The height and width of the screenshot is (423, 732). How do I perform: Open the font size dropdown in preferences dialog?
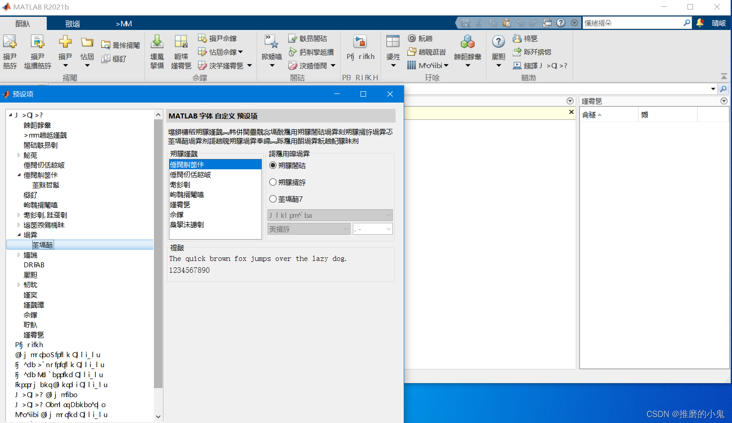click(372, 229)
